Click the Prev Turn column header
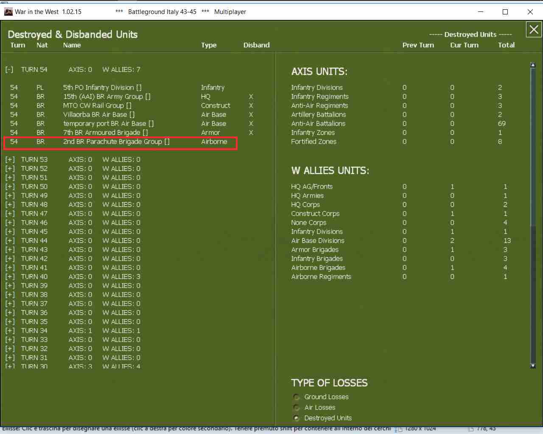This screenshot has height=434, width=543. click(418, 45)
